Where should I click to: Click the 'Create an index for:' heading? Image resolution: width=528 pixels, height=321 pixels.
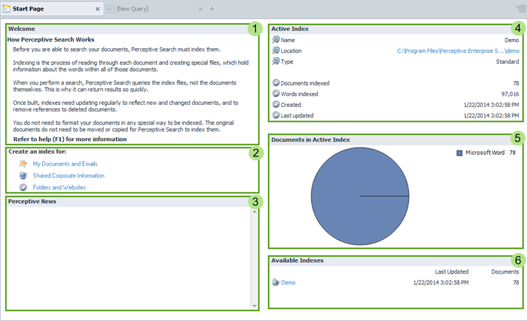click(x=38, y=152)
